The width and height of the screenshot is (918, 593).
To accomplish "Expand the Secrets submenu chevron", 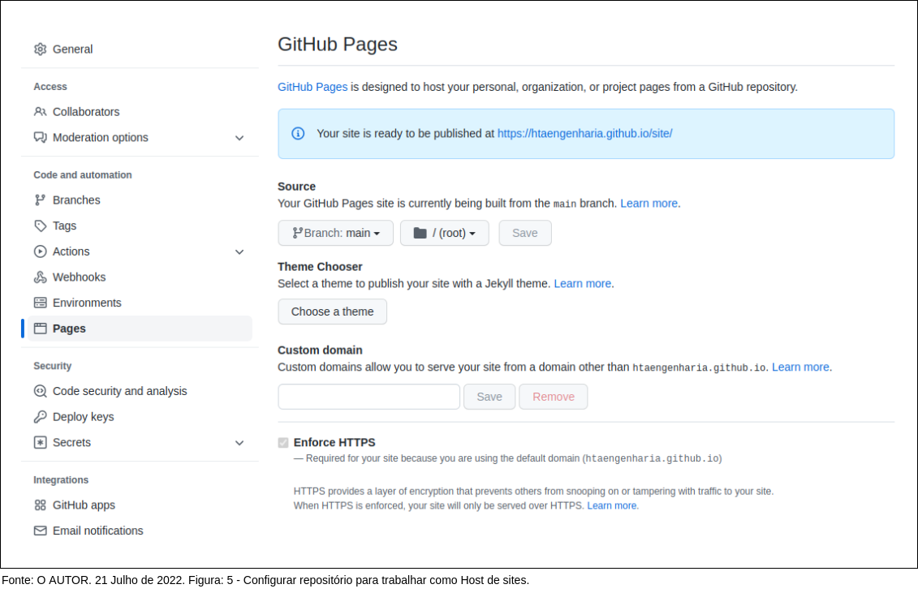I will [x=239, y=443].
